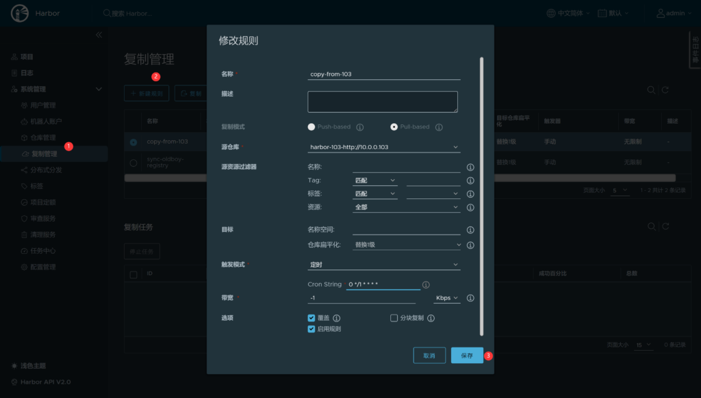This screenshot has width=701, height=398.
Task: Show info for 仓库扁平化 setting
Action: [x=470, y=246]
